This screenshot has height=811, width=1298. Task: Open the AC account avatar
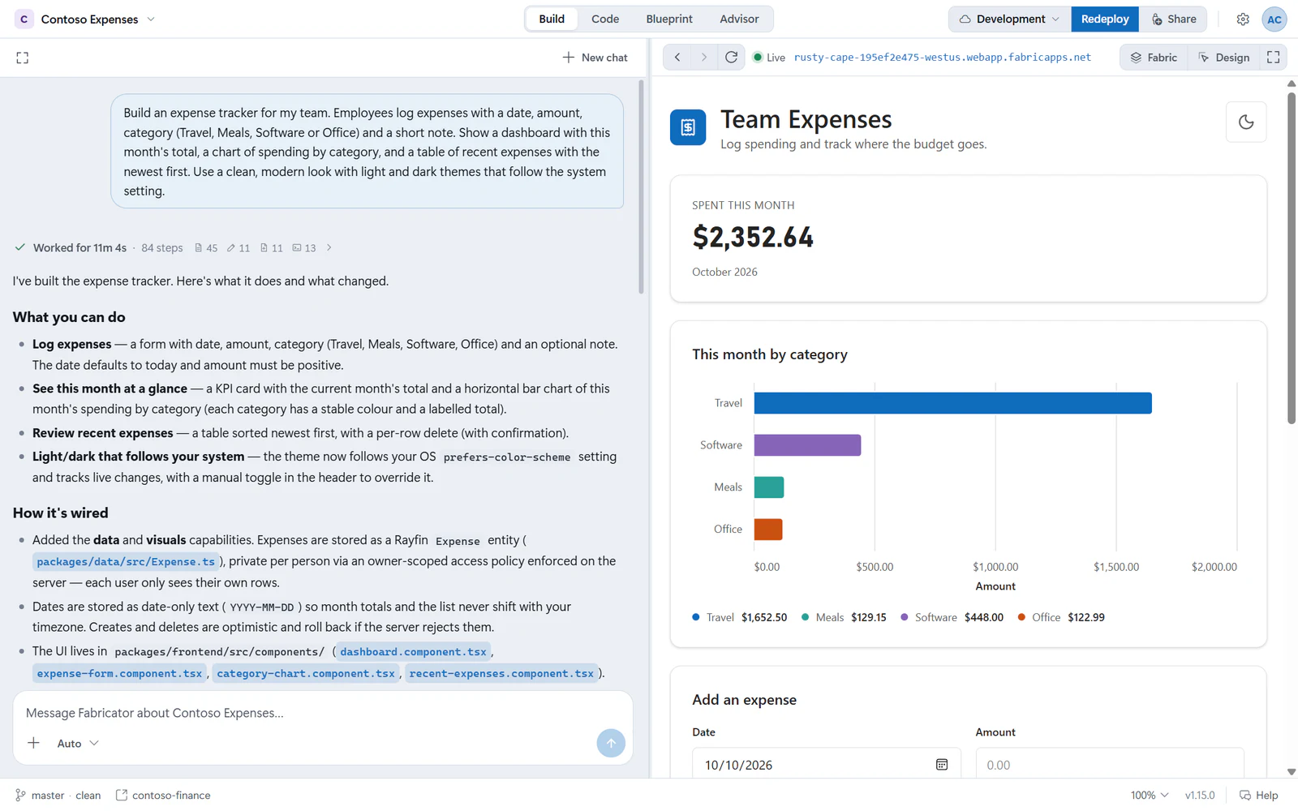click(1274, 19)
